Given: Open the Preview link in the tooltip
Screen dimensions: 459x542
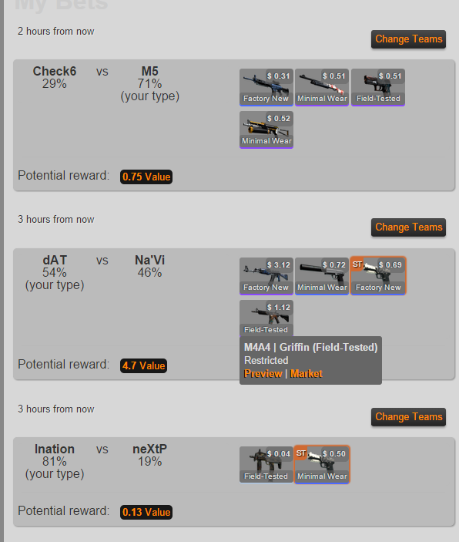Looking at the screenshot, I should (263, 374).
